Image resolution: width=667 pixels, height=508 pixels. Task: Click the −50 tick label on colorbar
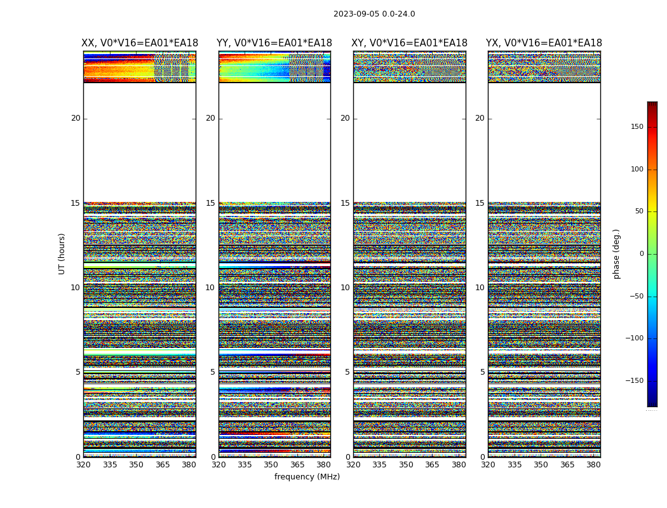[637, 297]
